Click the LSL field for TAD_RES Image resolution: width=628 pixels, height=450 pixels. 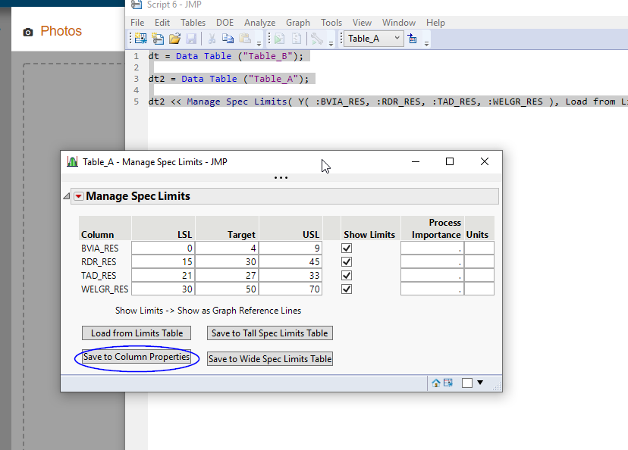click(162, 275)
